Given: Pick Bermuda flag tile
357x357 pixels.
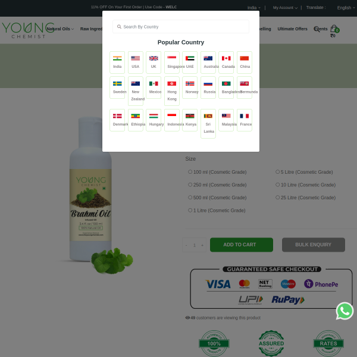Looking at the screenshot, I should (245, 87).
